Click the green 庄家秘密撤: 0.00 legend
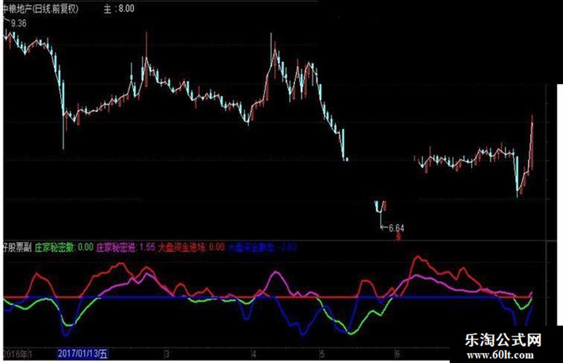Viewport: 563px width, 363px height. (64, 247)
